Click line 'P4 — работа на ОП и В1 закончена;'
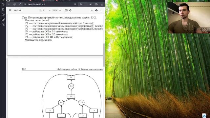Viewport: 210px width, 118px height. [47, 31]
